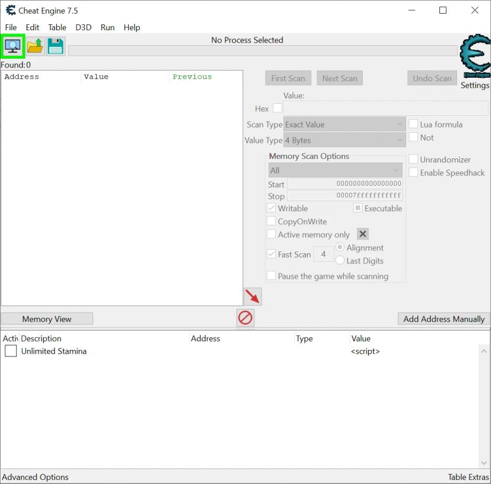Check the CopyOnWrite option

(x=271, y=221)
